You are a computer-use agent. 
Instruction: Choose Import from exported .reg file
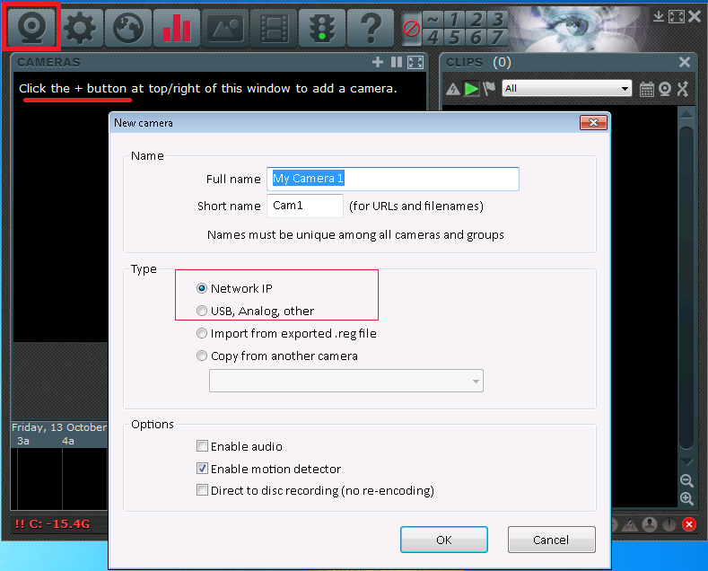coord(202,333)
